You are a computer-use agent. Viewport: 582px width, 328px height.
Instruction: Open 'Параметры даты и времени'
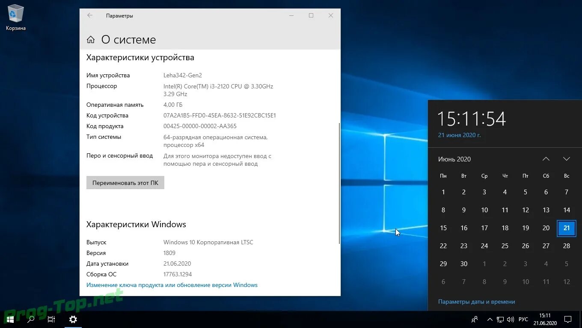[476, 301]
